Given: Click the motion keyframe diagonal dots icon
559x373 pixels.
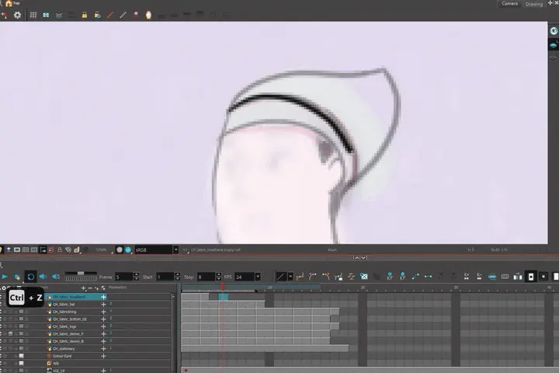Looking at the screenshot, I should tap(415, 277).
